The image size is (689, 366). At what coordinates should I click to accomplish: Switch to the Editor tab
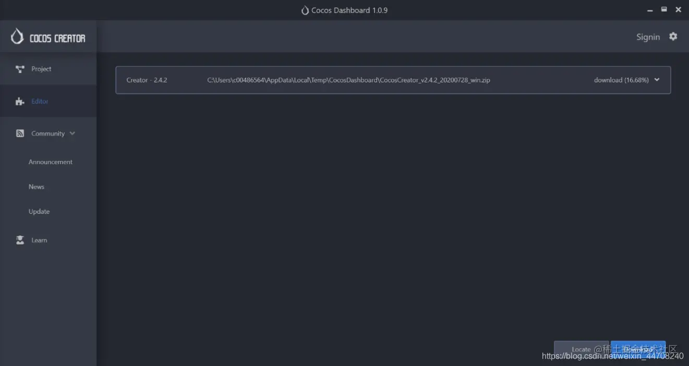pyautogui.click(x=48, y=101)
